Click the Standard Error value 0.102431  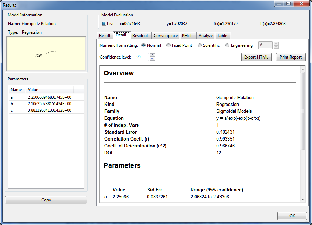225,132
